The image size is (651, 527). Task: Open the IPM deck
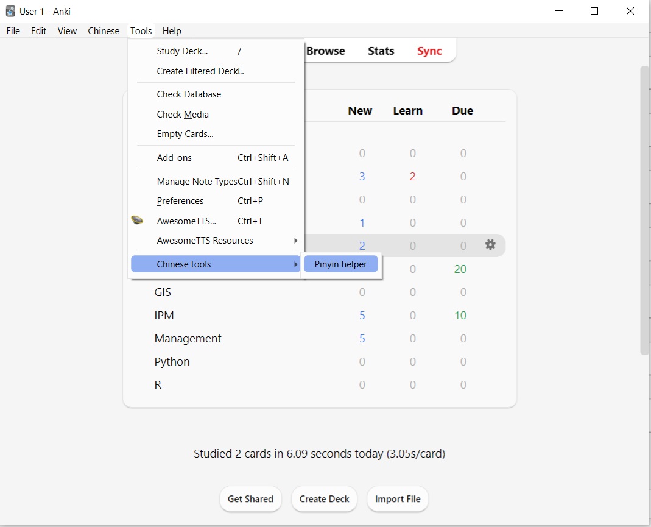164,316
